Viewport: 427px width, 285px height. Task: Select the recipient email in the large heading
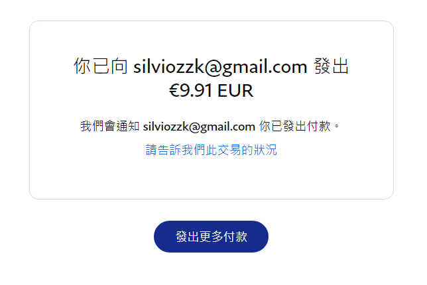coord(220,67)
